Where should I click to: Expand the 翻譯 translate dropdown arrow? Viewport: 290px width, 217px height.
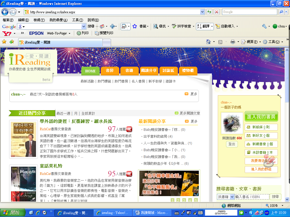click(x=212, y=26)
